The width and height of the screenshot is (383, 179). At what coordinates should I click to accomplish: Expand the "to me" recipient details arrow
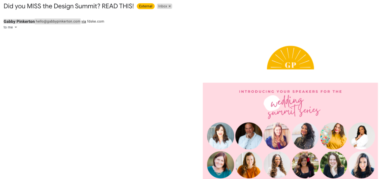[x=16, y=27]
